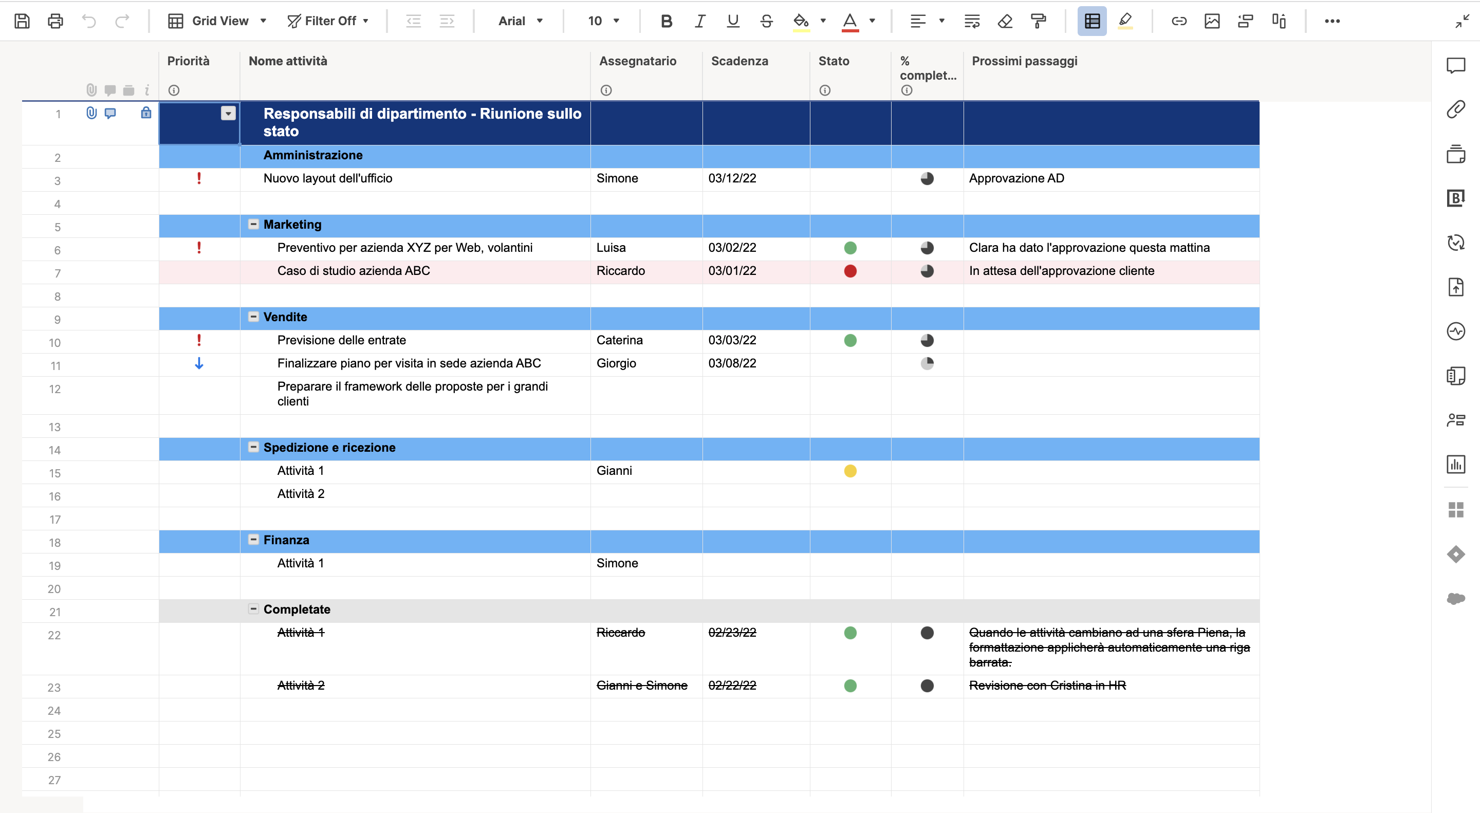1480x813 pixels.
Task: Collapse the toolbar with the shrink arrows
Action: tap(1462, 21)
